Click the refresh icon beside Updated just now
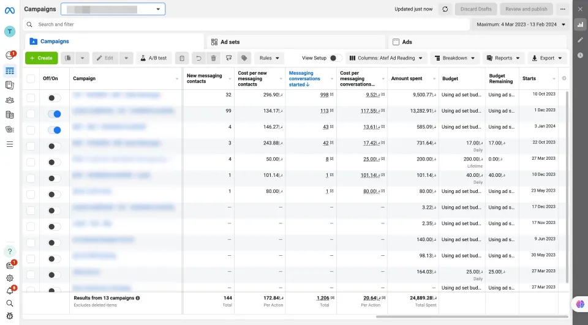This screenshot has width=588, height=325. (x=445, y=9)
